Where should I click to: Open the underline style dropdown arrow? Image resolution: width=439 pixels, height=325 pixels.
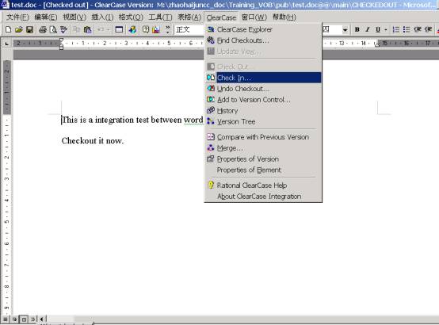coord(386,29)
